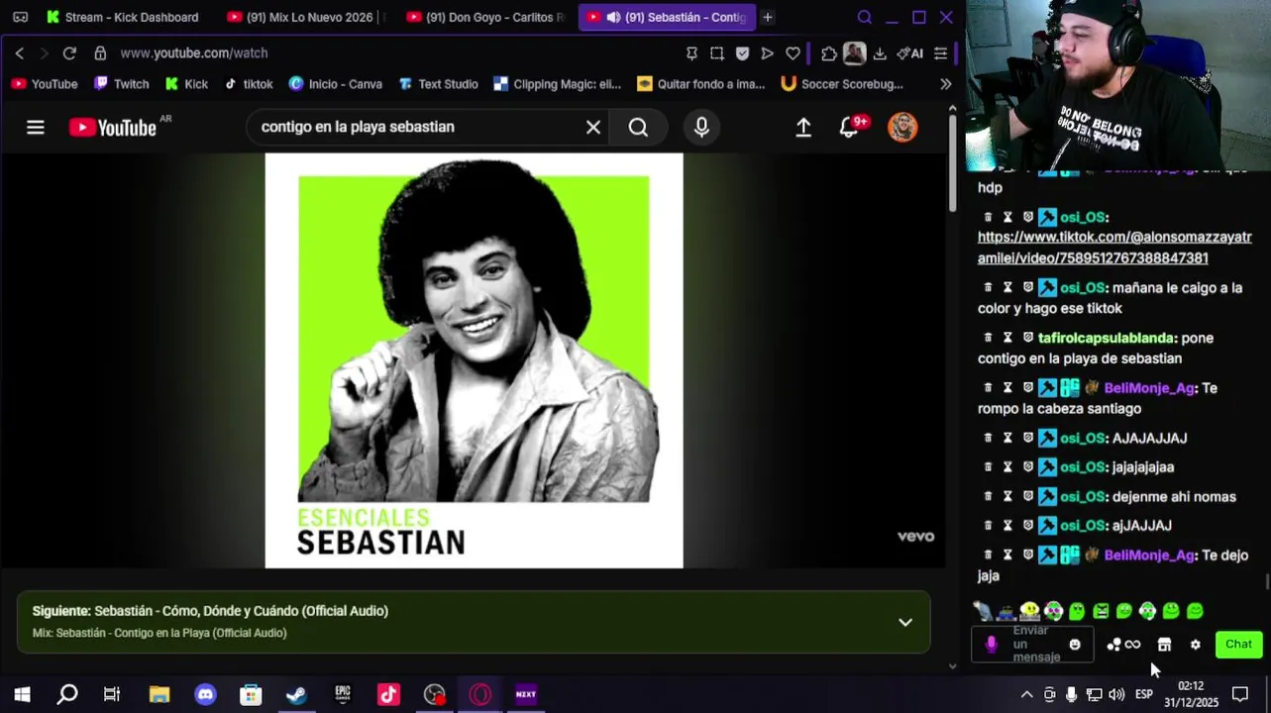Open Soccer Scorebug bookmark
The height and width of the screenshot is (713, 1271).
click(x=843, y=84)
